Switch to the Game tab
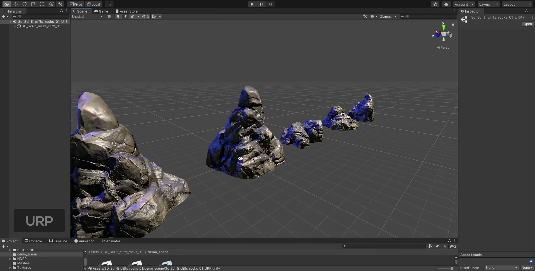Screen dimensions: 535x271 101,11
